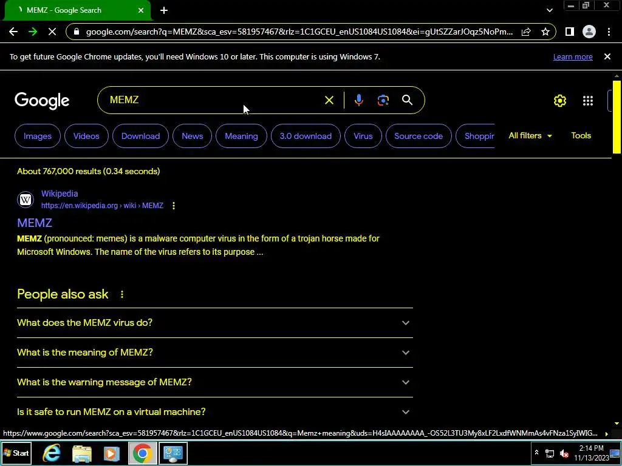Open Wikipedia result three-dot options

pyautogui.click(x=173, y=206)
